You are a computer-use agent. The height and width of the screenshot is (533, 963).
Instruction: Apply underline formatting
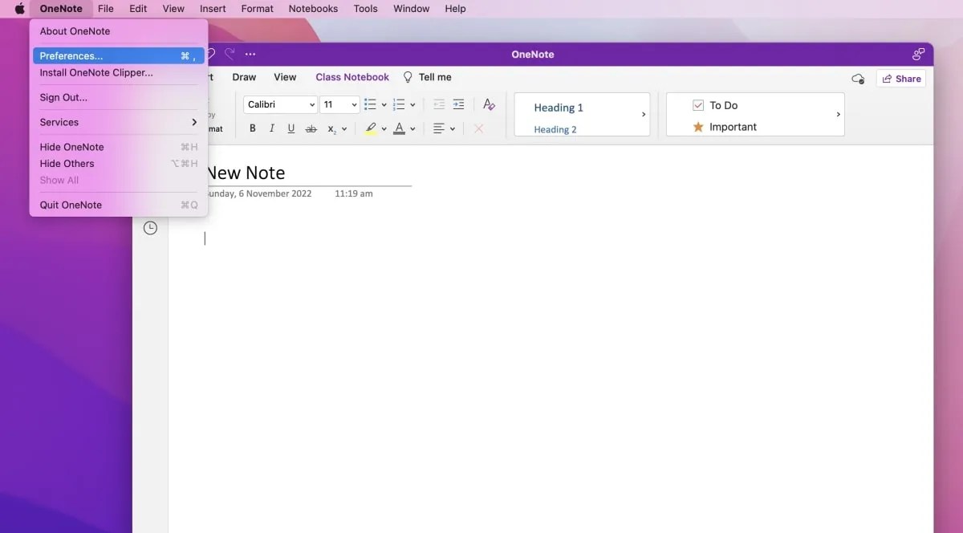(291, 128)
